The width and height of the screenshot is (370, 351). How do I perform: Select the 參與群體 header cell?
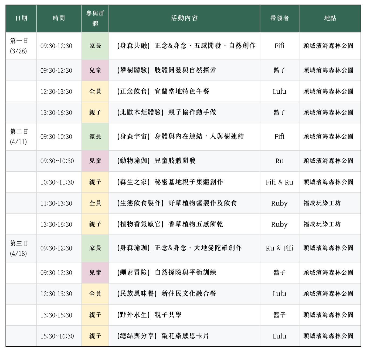click(95, 18)
